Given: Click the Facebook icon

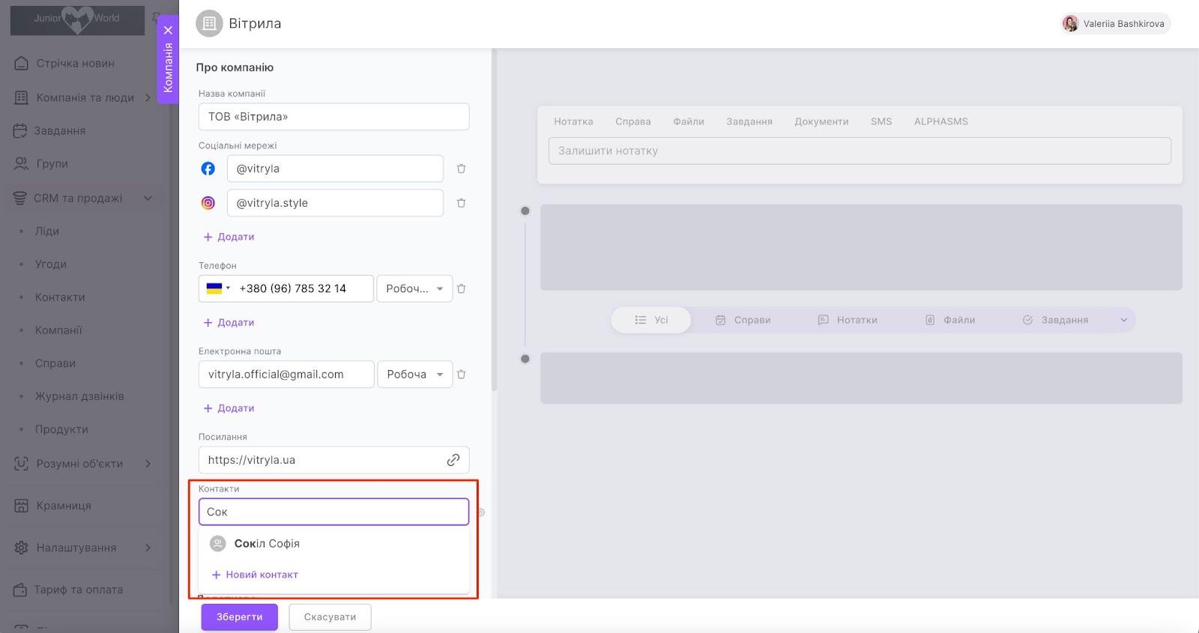Looking at the screenshot, I should [x=208, y=169].
